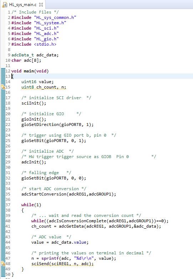The height and width of the screenshot is (279, 193).
Task: Click the "sciSend(sciREG1, n, adc);" line
Action: [62, 264]
